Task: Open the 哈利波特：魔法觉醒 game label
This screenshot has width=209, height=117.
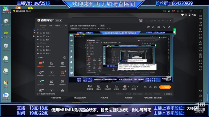Action: click(153, 98)
